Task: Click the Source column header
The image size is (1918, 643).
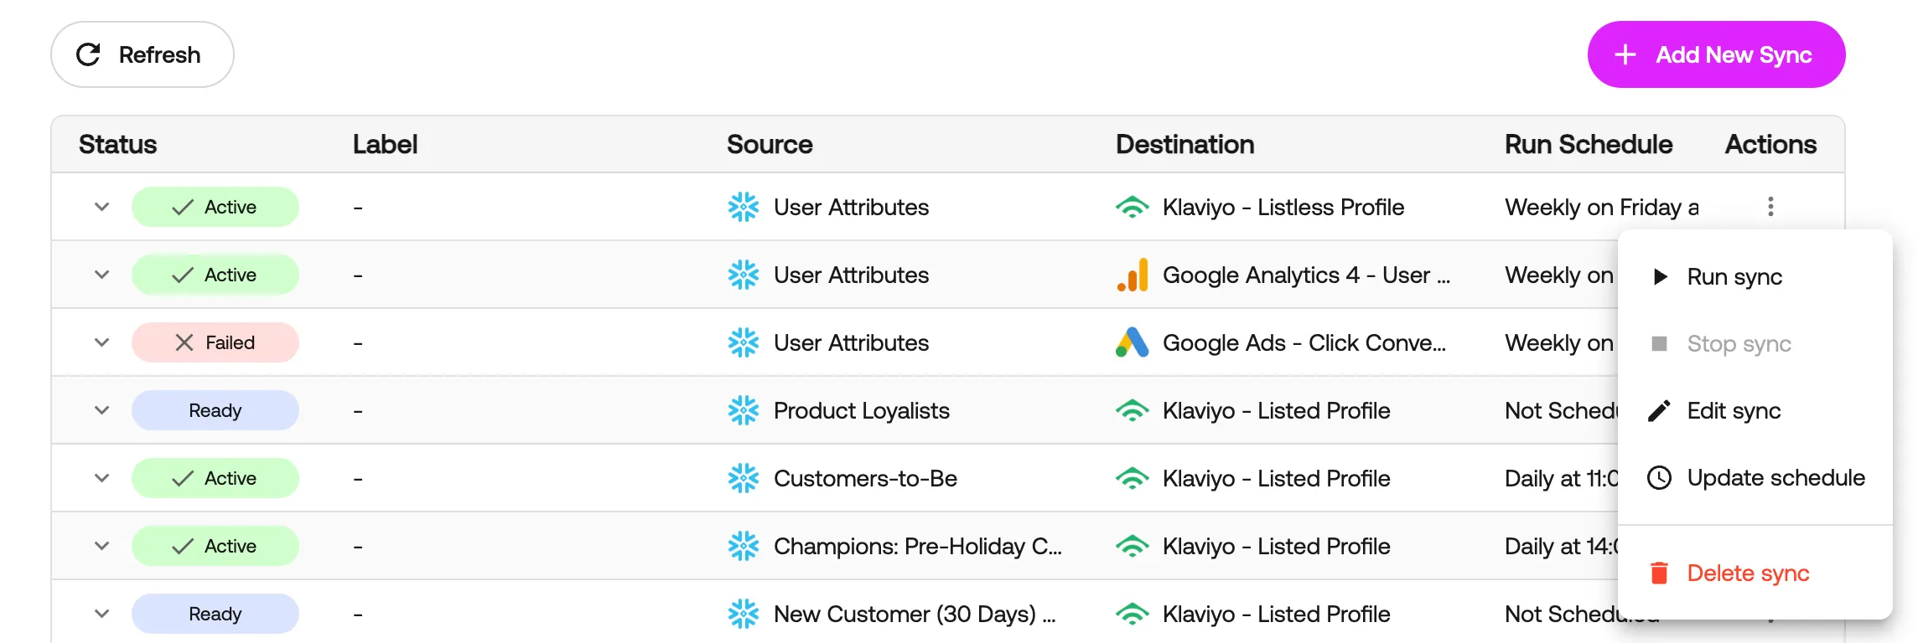Action: (770, 144)
